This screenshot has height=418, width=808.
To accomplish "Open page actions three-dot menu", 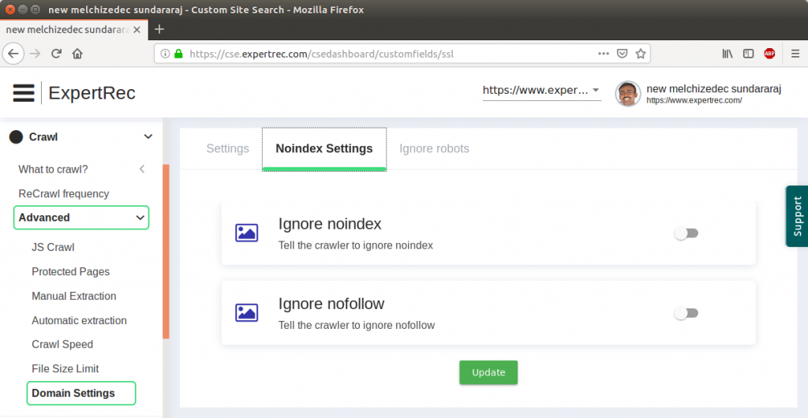I will pos(604,54).
